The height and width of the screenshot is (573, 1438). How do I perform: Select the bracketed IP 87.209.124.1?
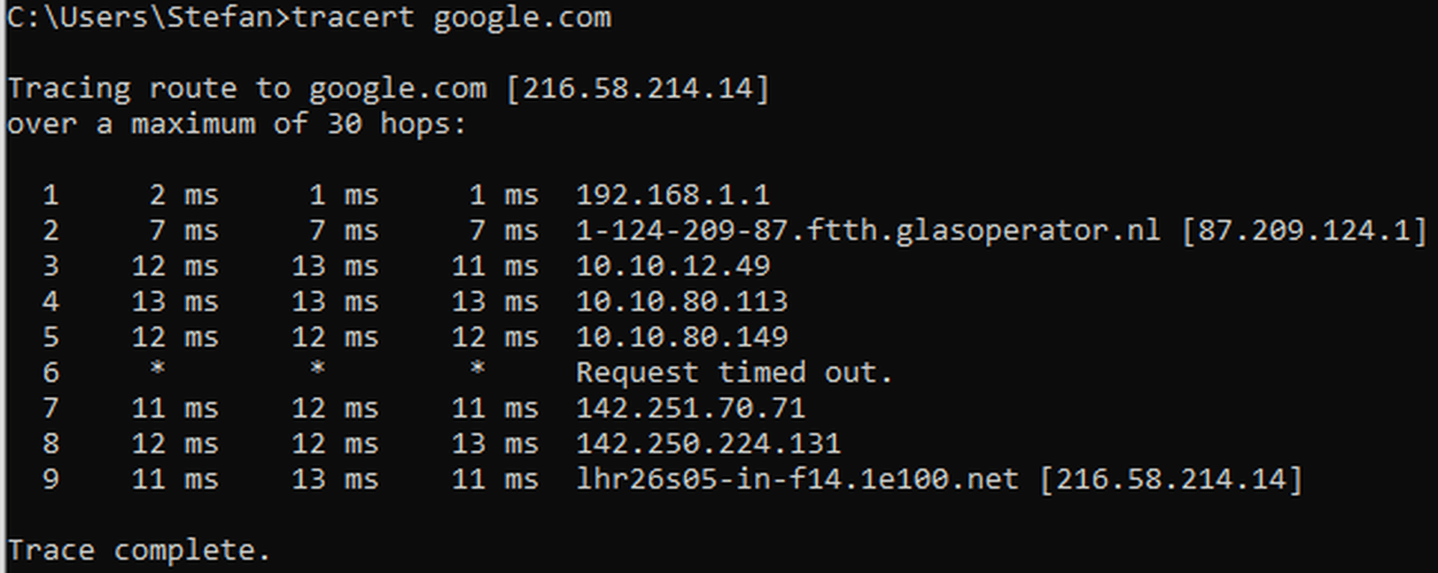pyautogui.click(x=1303, y=231)
